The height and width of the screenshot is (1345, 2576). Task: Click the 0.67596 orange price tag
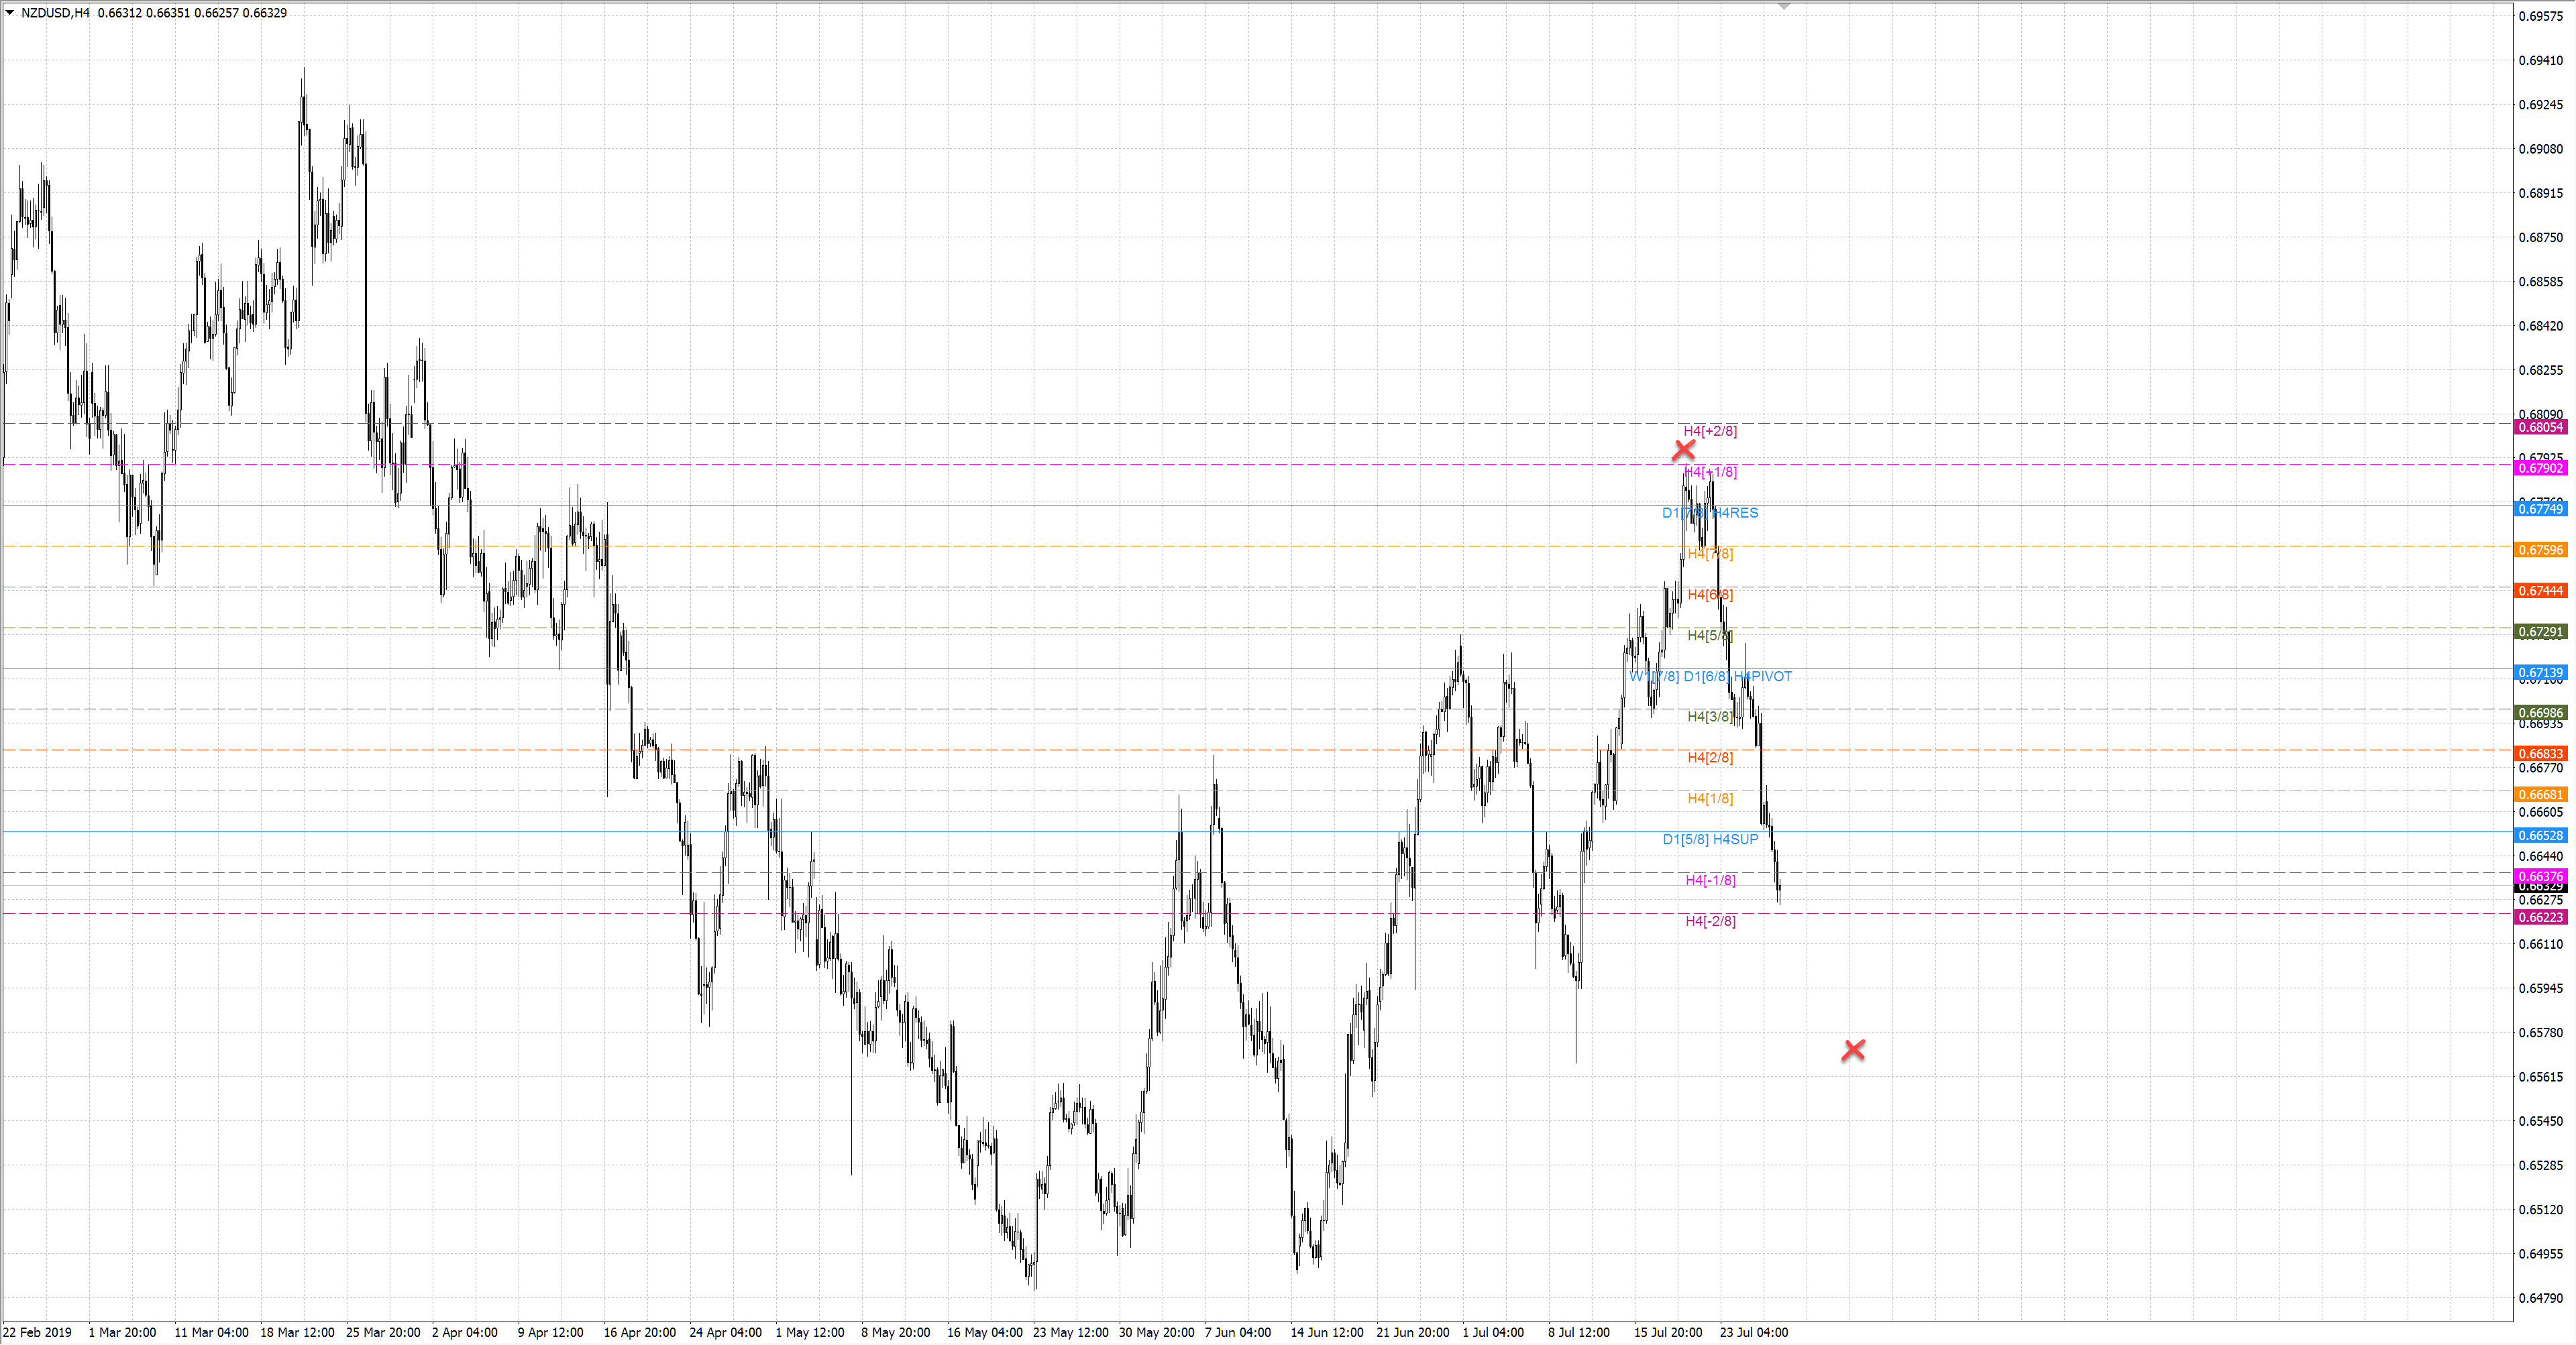pos(2540,550)
